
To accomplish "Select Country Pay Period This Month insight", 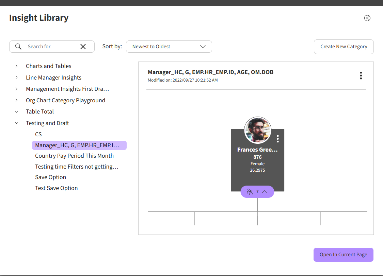I will pos(74,156).
